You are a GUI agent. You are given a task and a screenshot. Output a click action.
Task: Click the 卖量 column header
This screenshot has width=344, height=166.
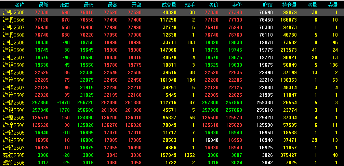pyautogui.click(x=333, y=5)
